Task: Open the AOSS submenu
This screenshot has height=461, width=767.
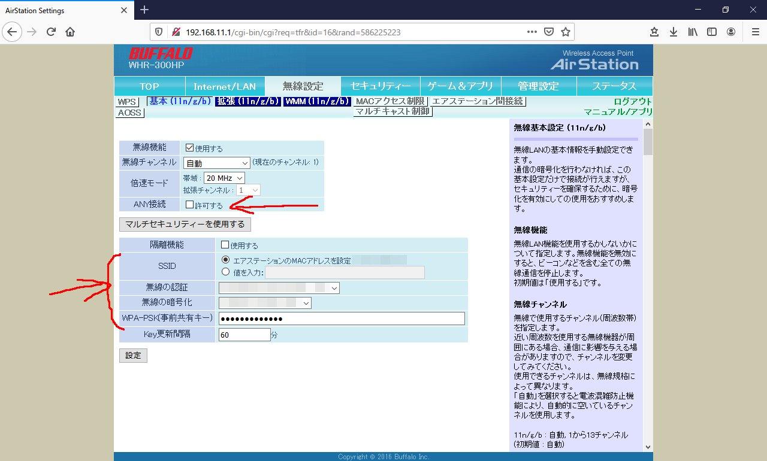Action: coord(129,113)
